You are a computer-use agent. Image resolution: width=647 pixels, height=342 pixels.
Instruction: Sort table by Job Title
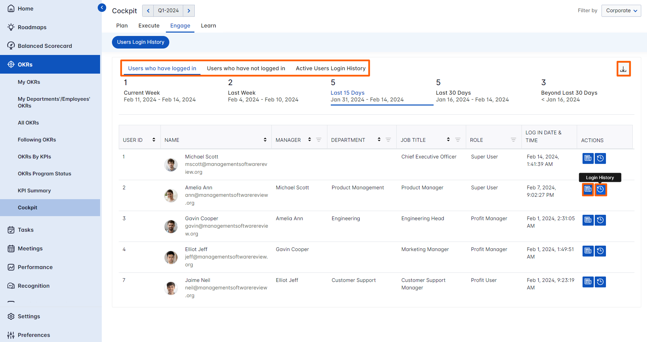pyautogui.click(x=448, y=139)
